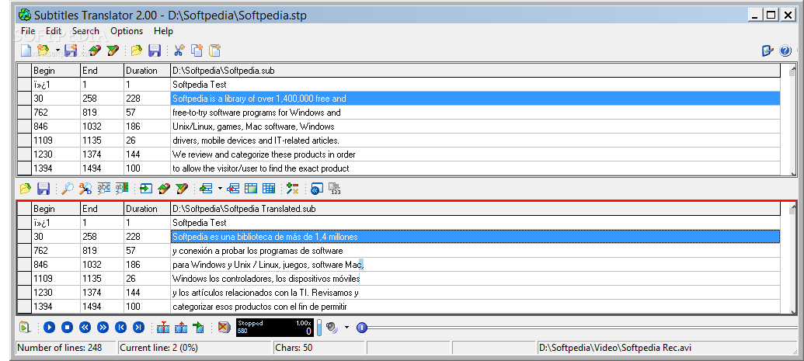Click the edit-note icon at top right

[x=767, y=50]
